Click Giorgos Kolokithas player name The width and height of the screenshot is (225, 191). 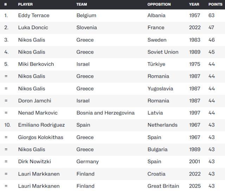pyautogui.click(x=41, y=137)
